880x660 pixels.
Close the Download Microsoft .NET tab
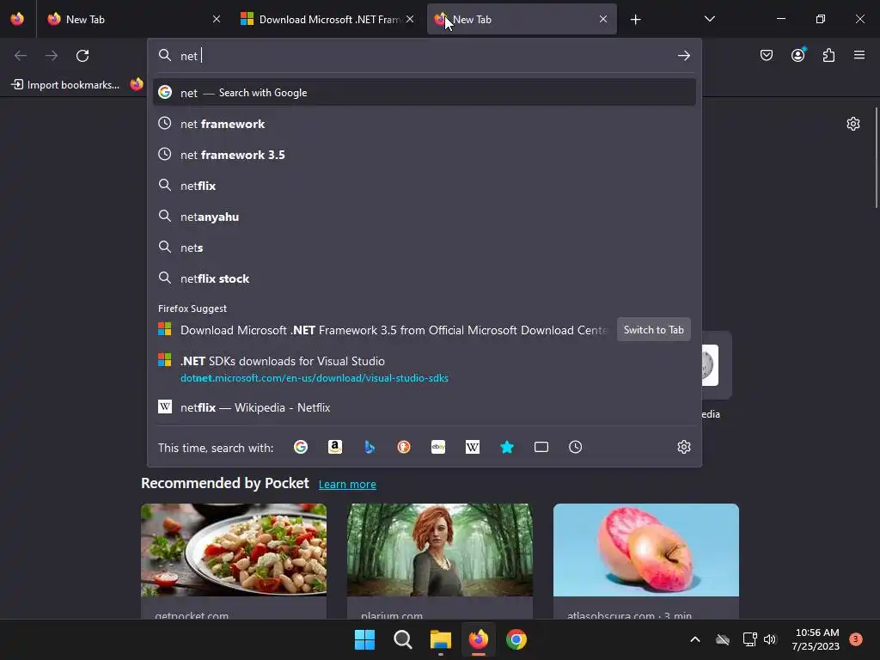(x=410, y=20)
